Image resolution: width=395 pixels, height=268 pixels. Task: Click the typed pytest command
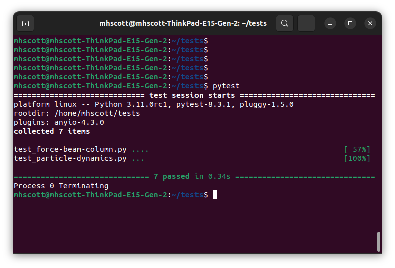[x=226, y=86]
